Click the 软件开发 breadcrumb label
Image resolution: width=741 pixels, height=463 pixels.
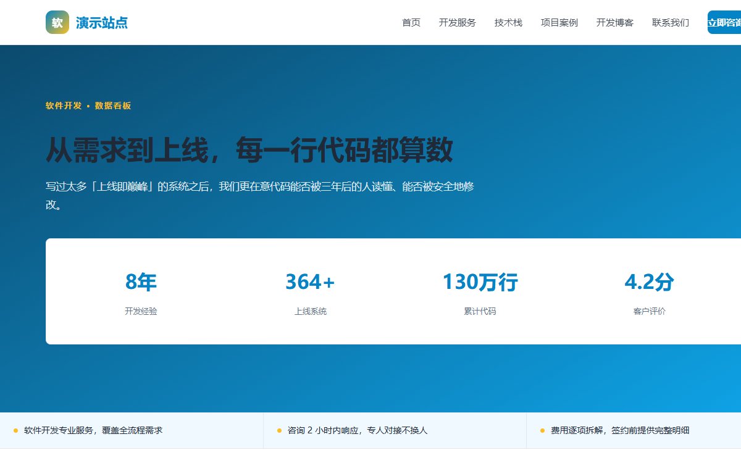(64, 106)
